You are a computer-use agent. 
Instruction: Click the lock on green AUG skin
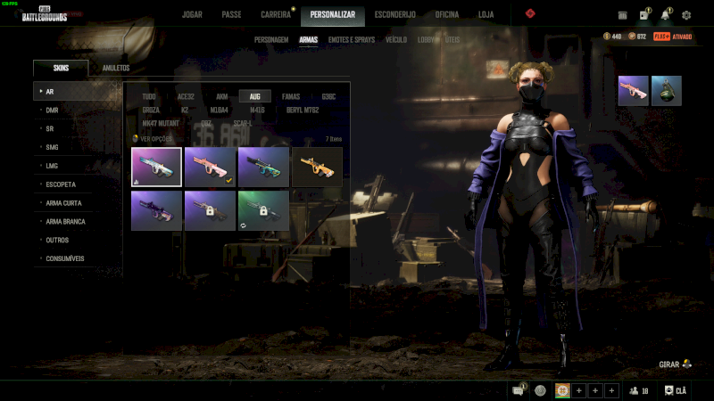[x=263, y=211]
